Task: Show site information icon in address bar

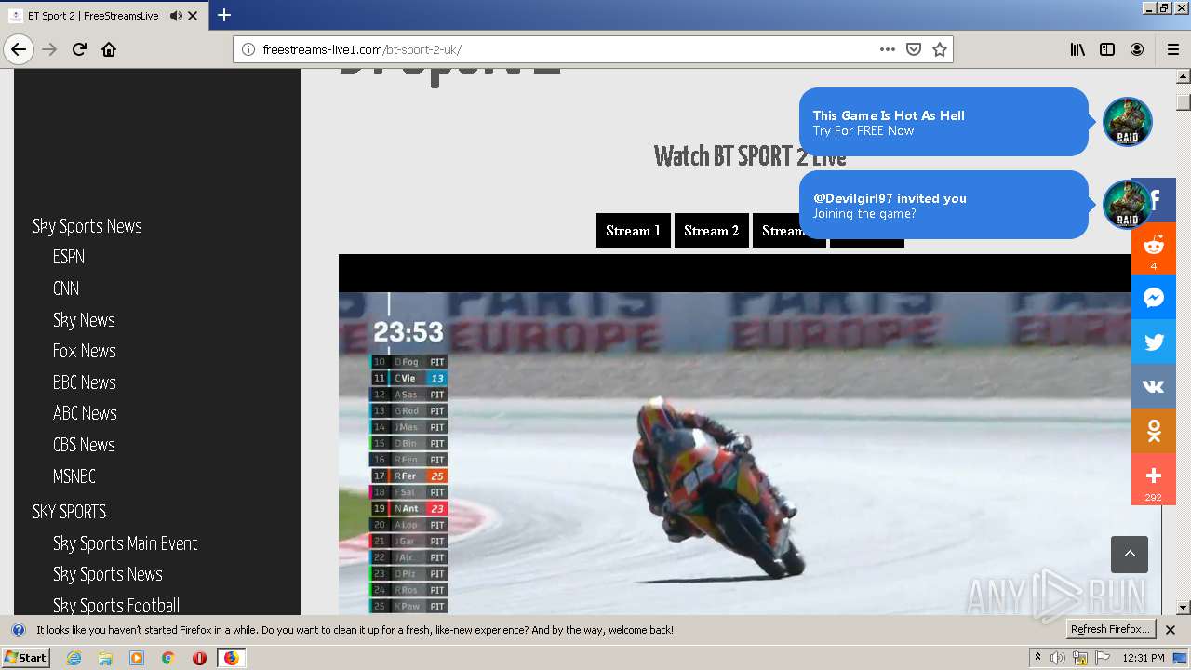Action: (248, 49)
